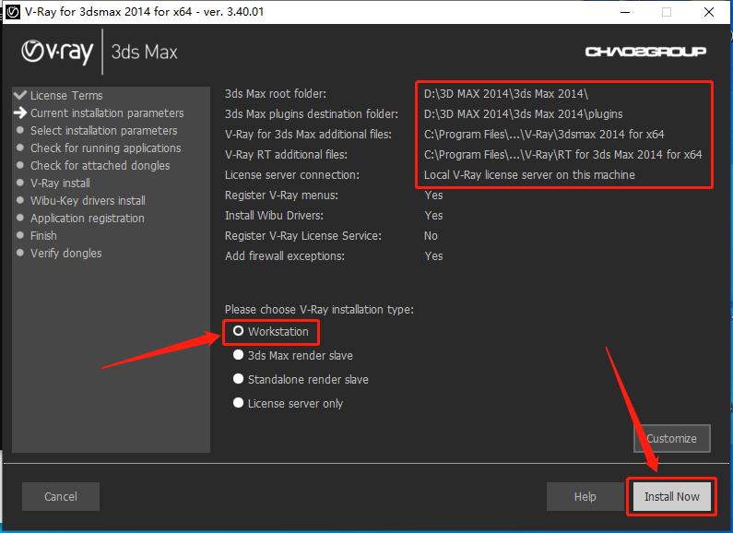Select Check for running applications step
Viewport: 733px width, 533px height.
(105, 148)
